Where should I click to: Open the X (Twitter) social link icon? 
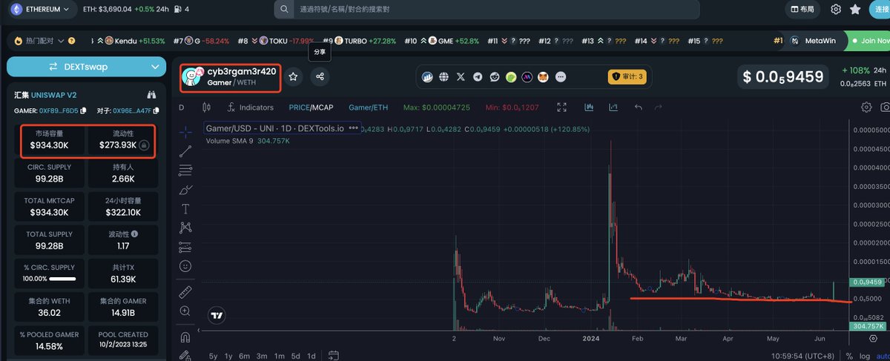coord(461,76)
